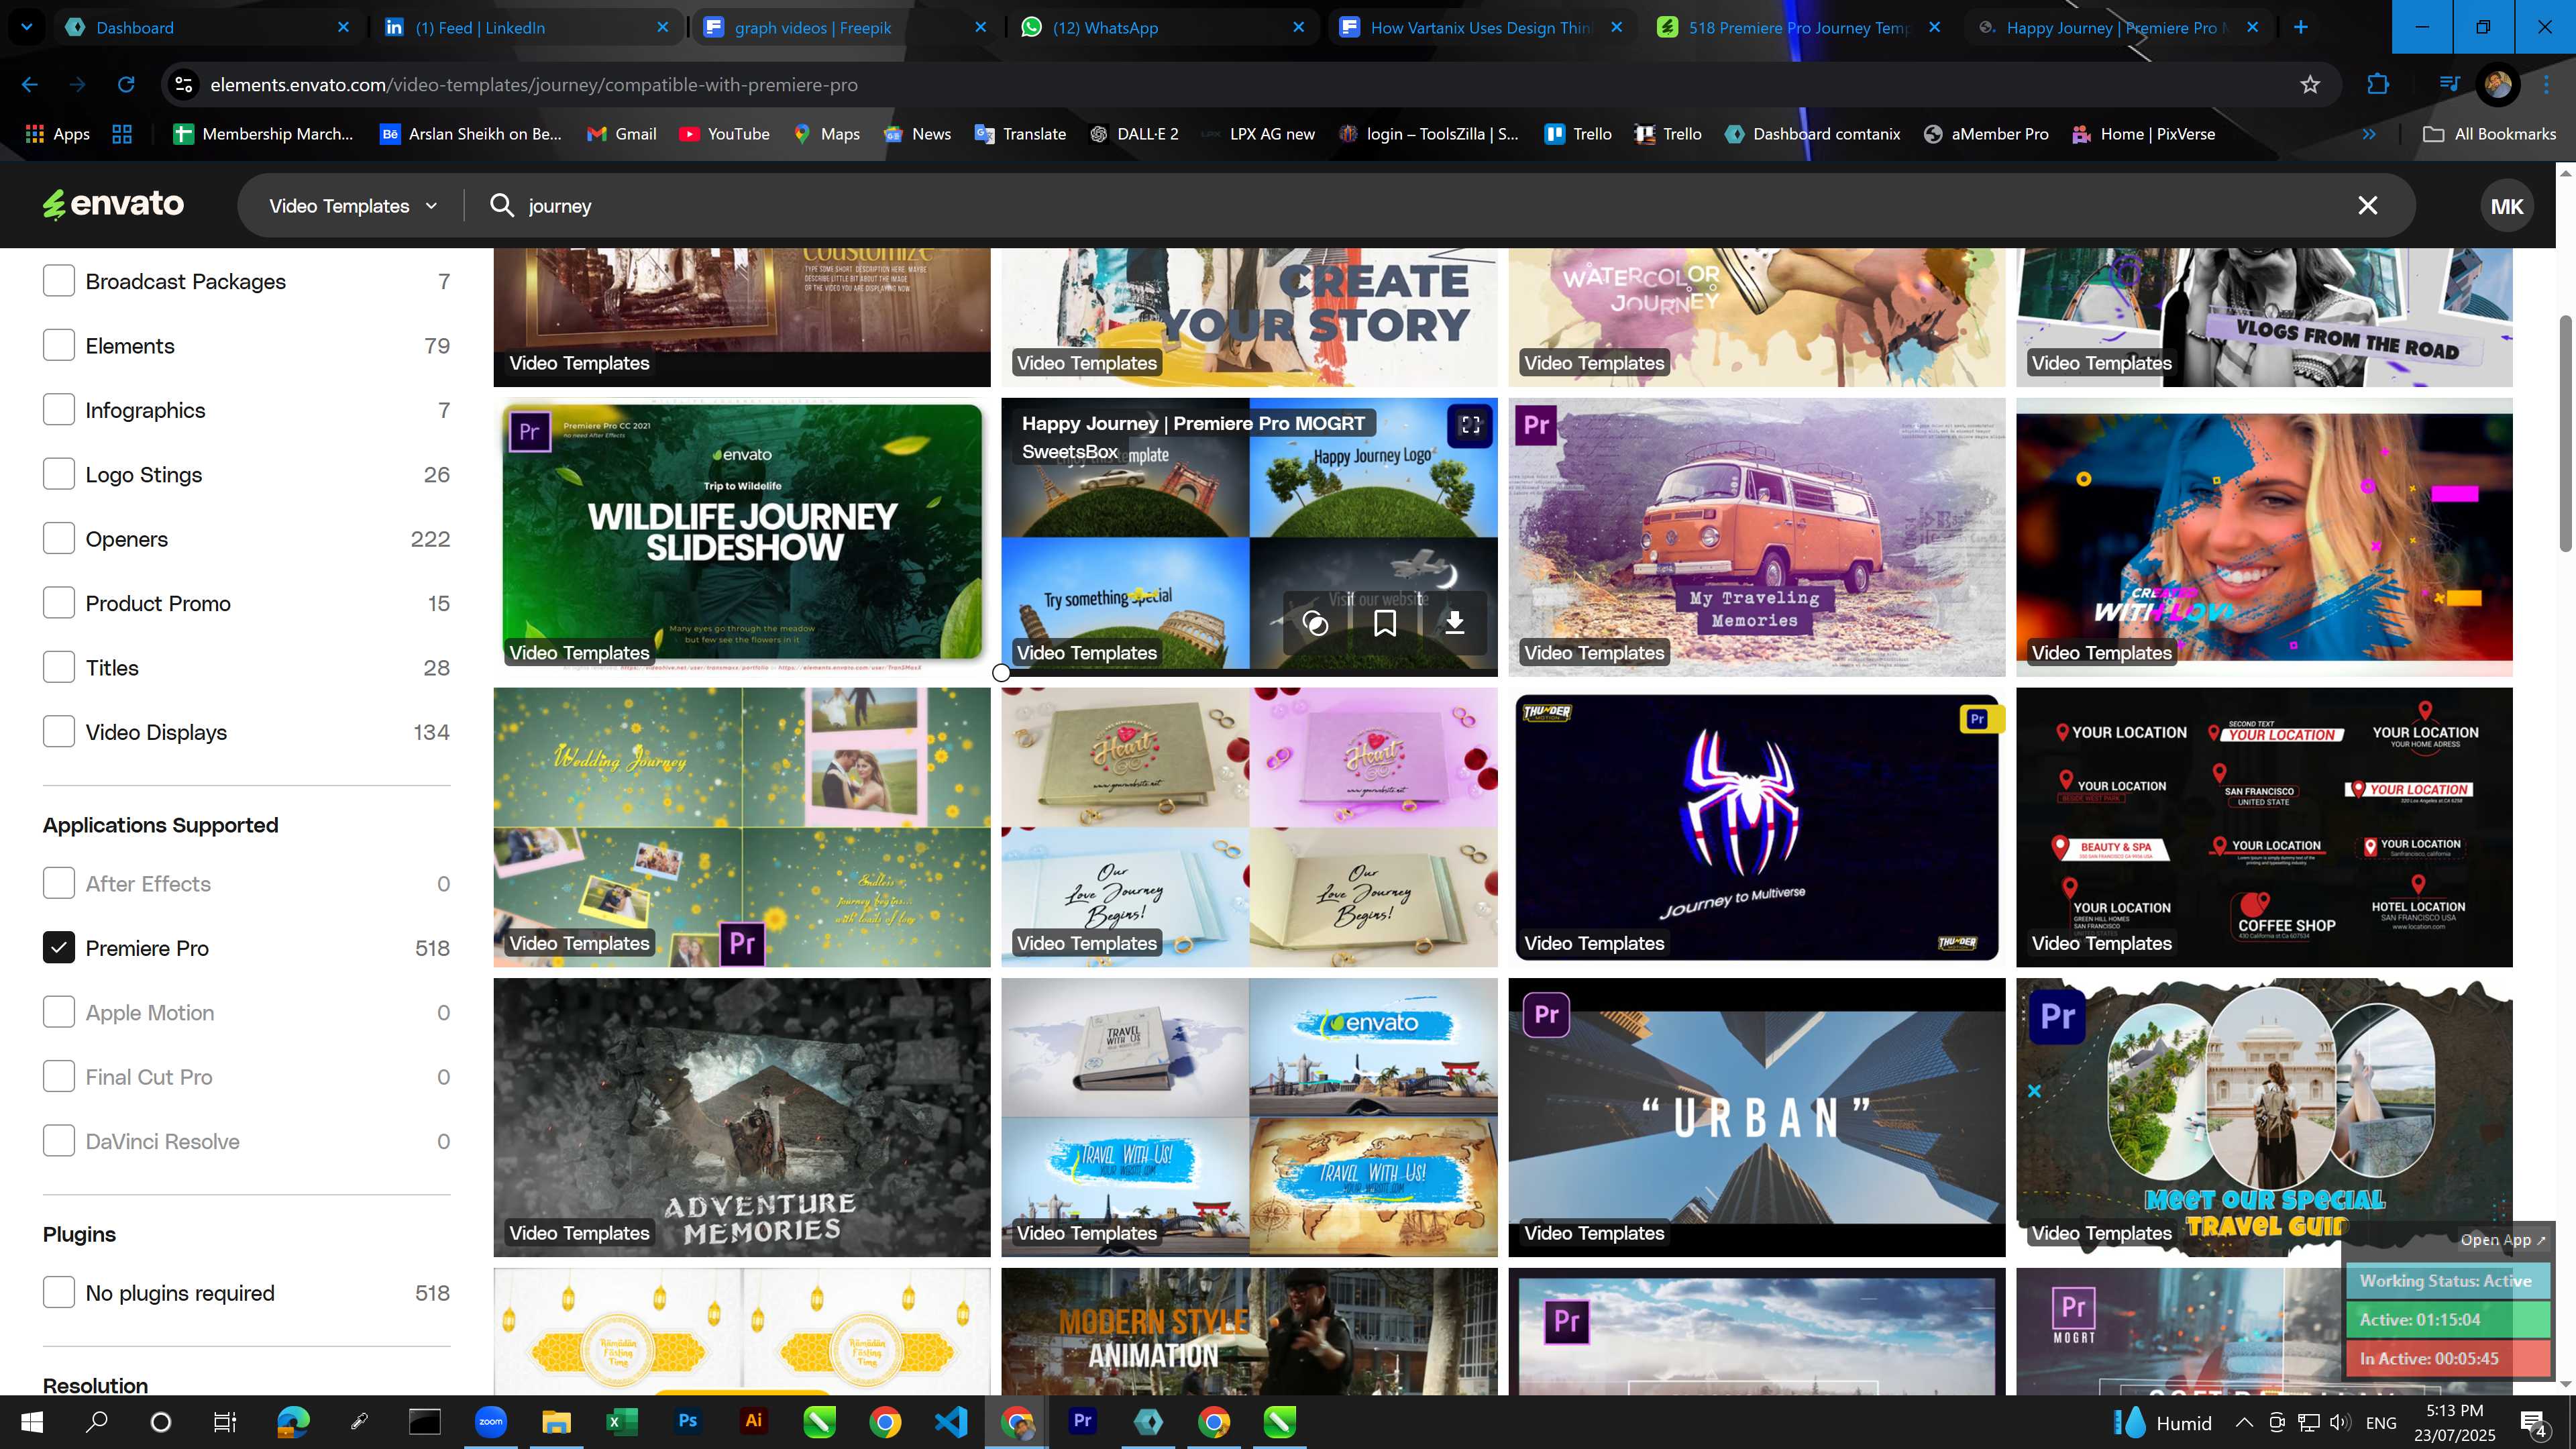
Task: Open Excel from the taskbar
Action: click(x=622, y=1421)
